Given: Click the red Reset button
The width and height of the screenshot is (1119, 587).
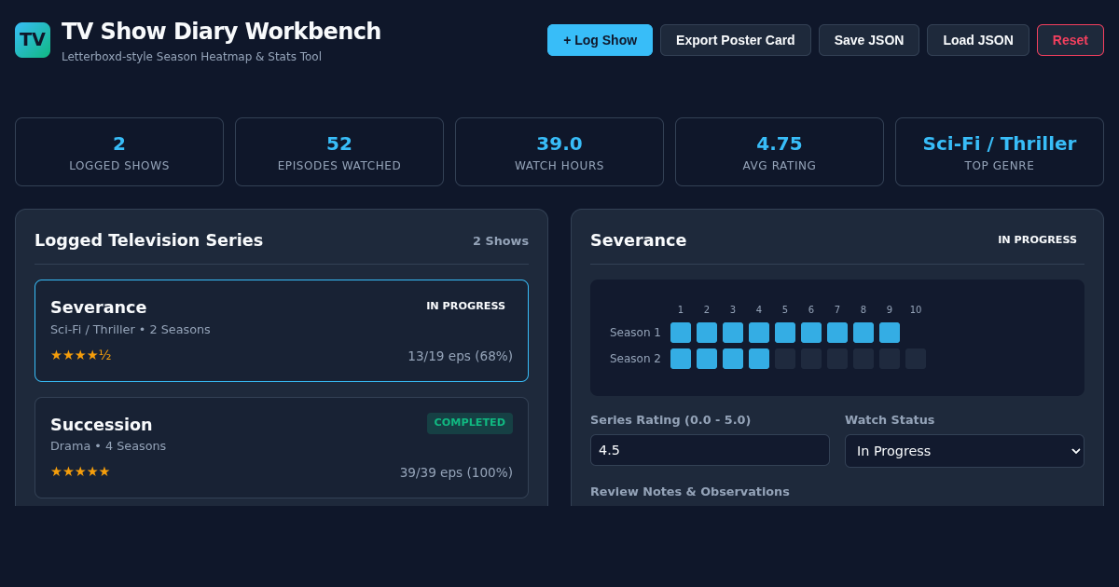Looking at the screenshot, I should (1071, 40).
